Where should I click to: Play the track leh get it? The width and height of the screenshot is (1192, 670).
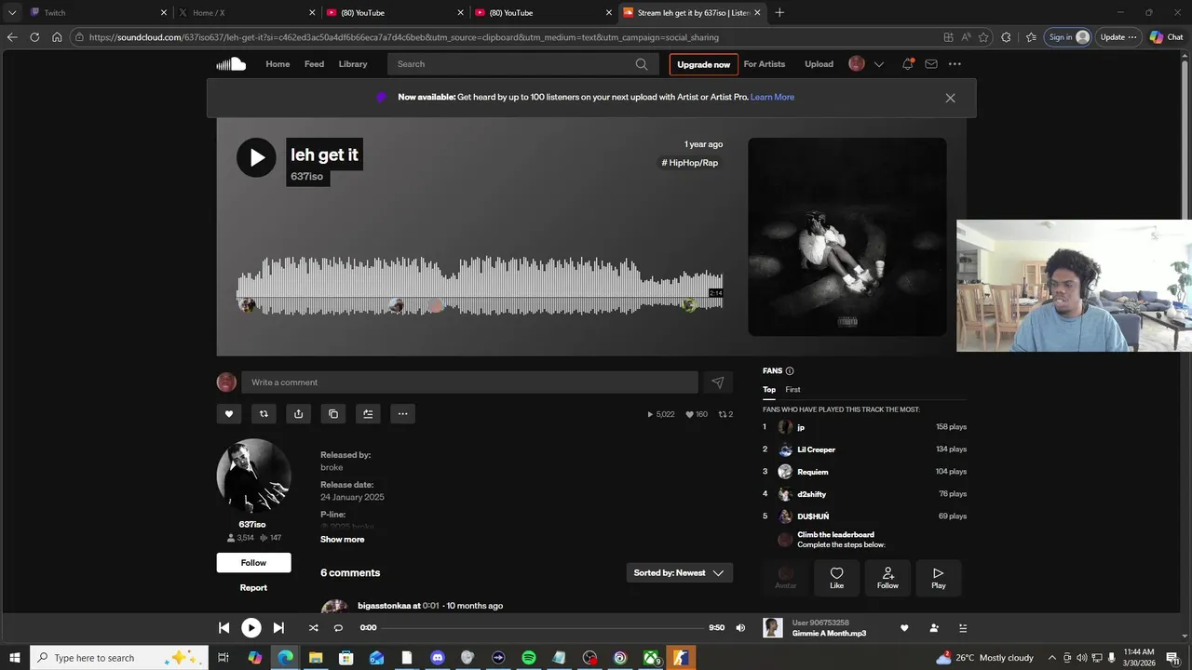pyautogui.click(x=256, y=157)
